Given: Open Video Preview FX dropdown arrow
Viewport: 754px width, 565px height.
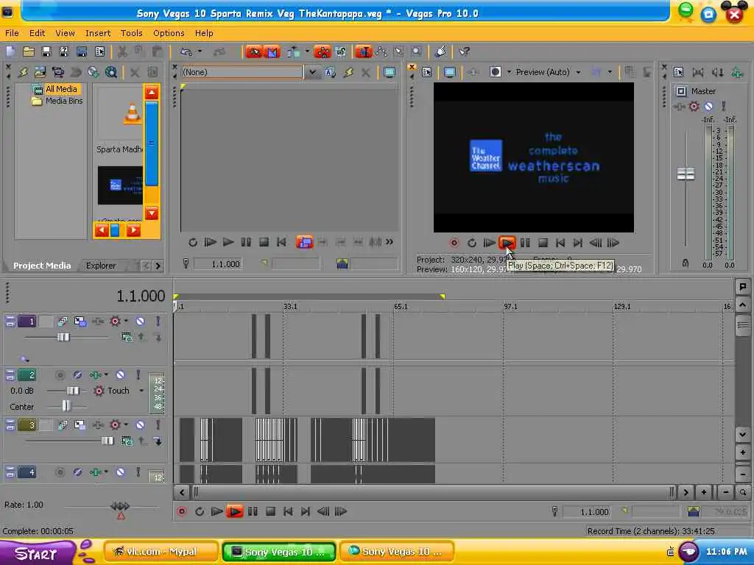Looking at the screenshot, I should pos(510,72).
